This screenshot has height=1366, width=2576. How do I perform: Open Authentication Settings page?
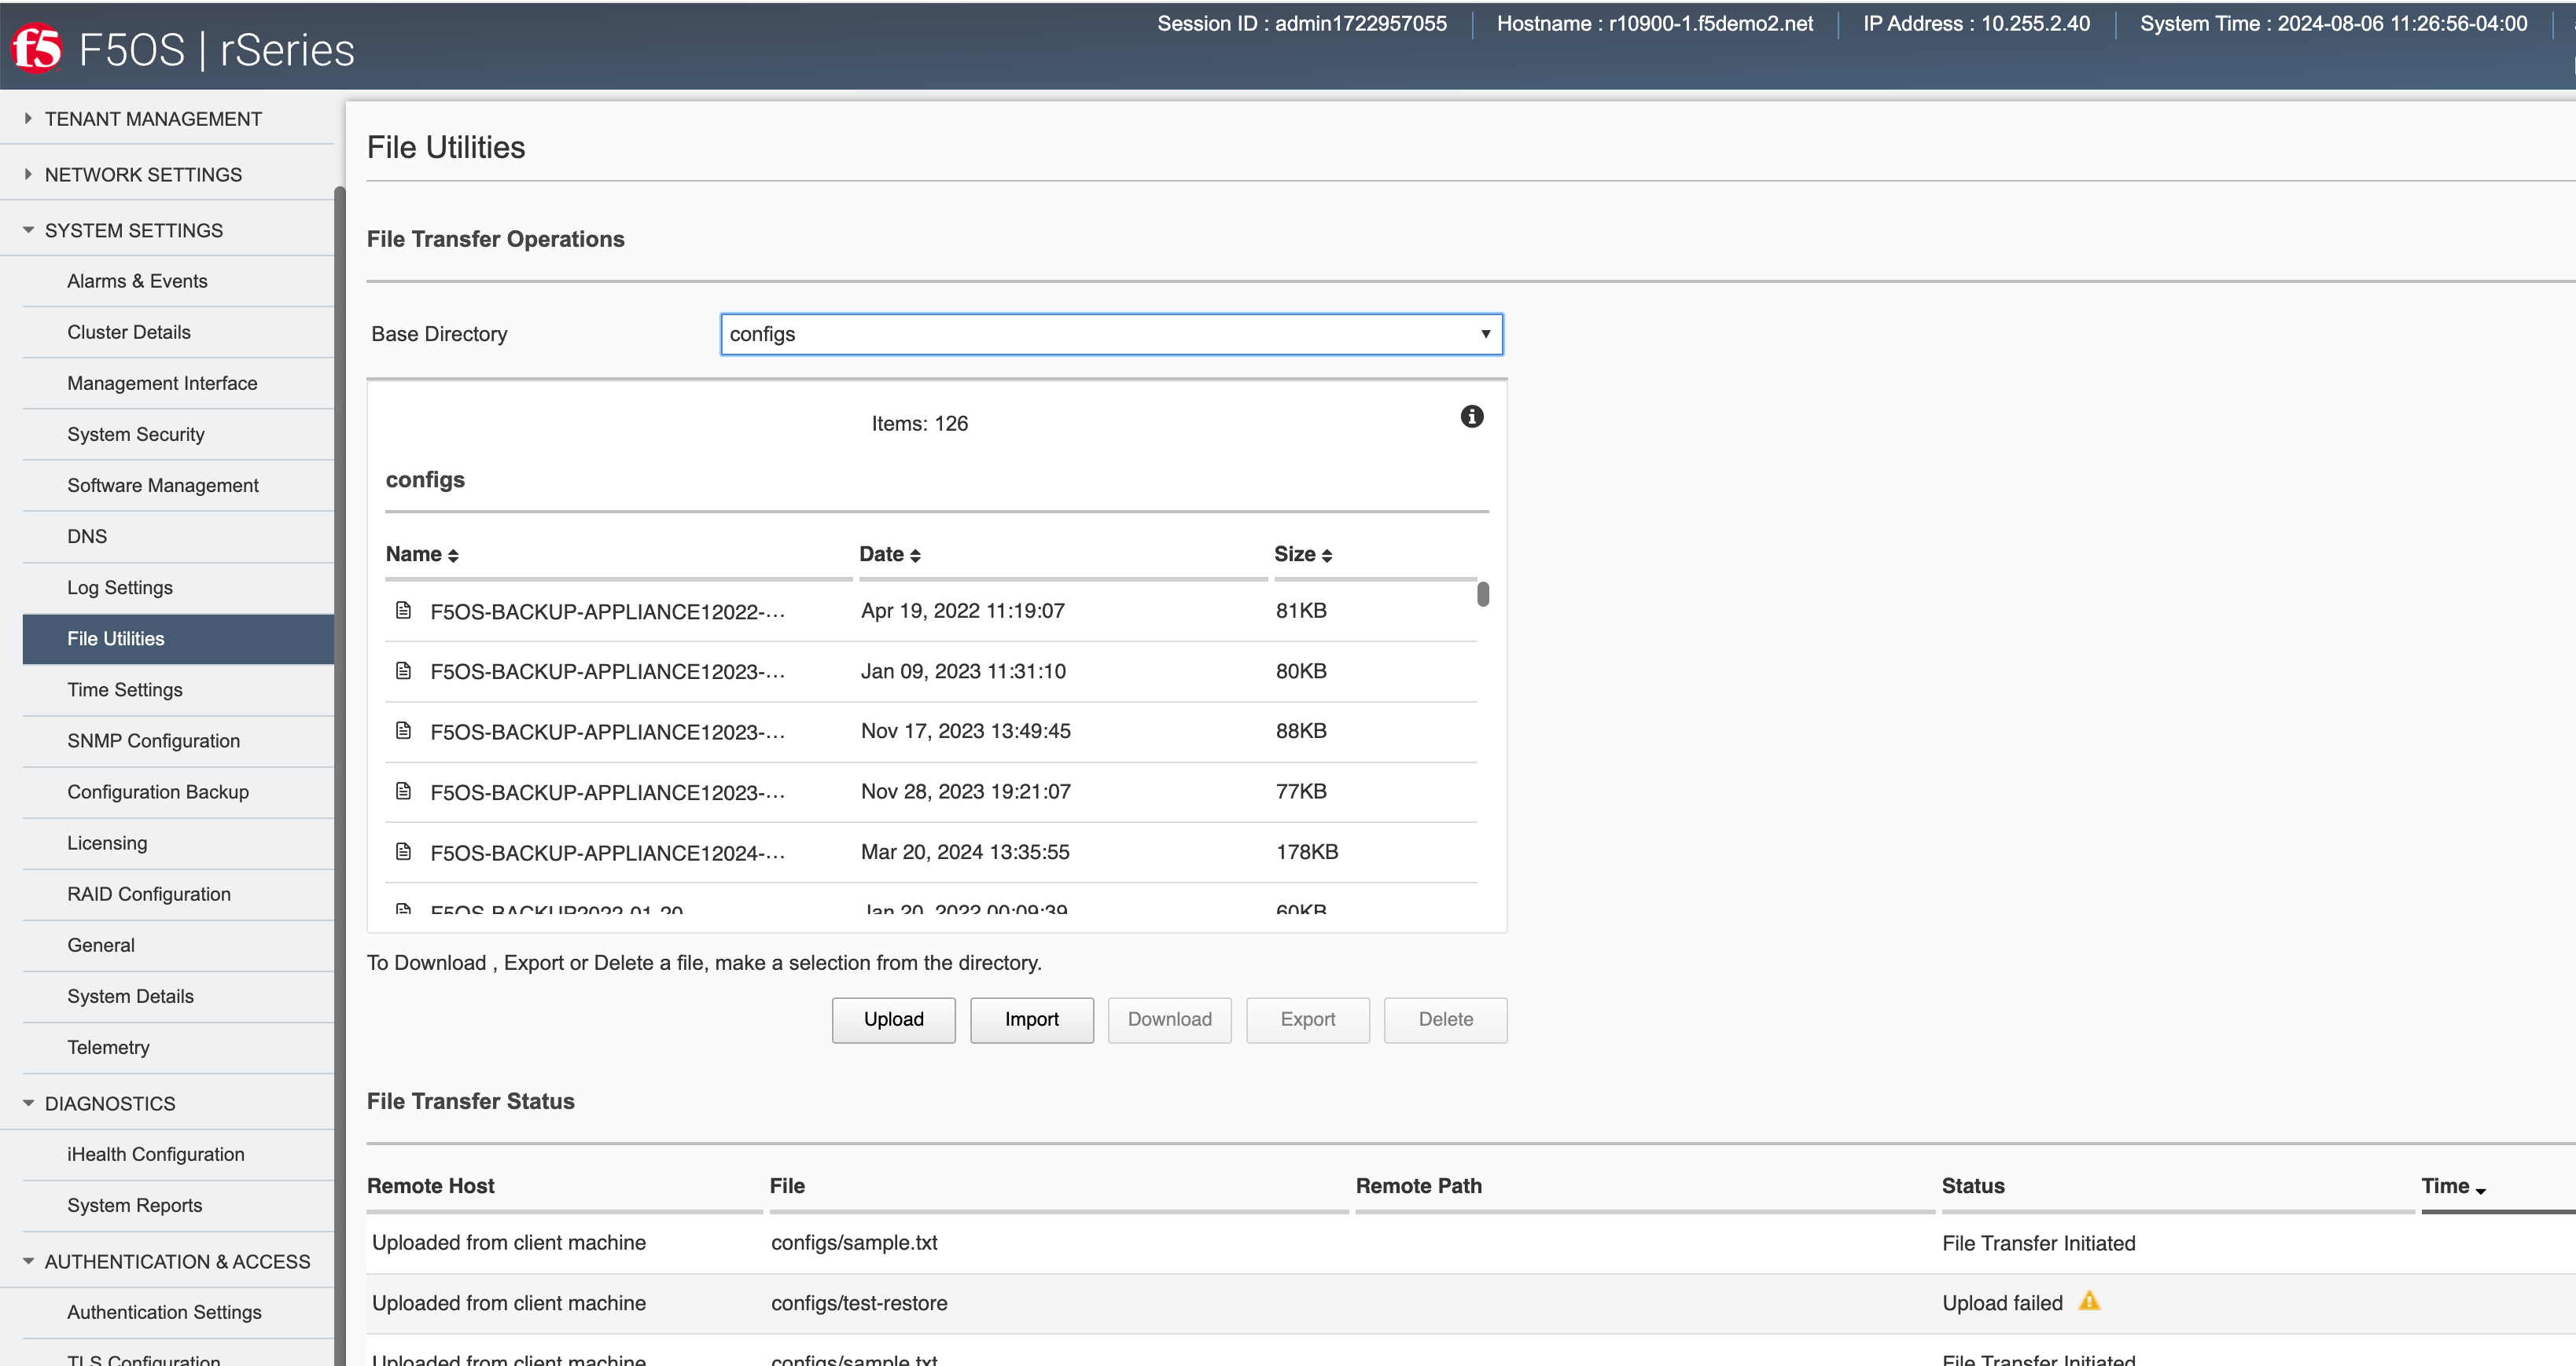[x=164, y=1312]
